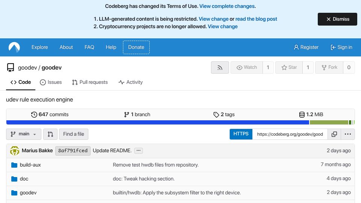
Task: Switch to the Activity tab
Action: (130, 82)
